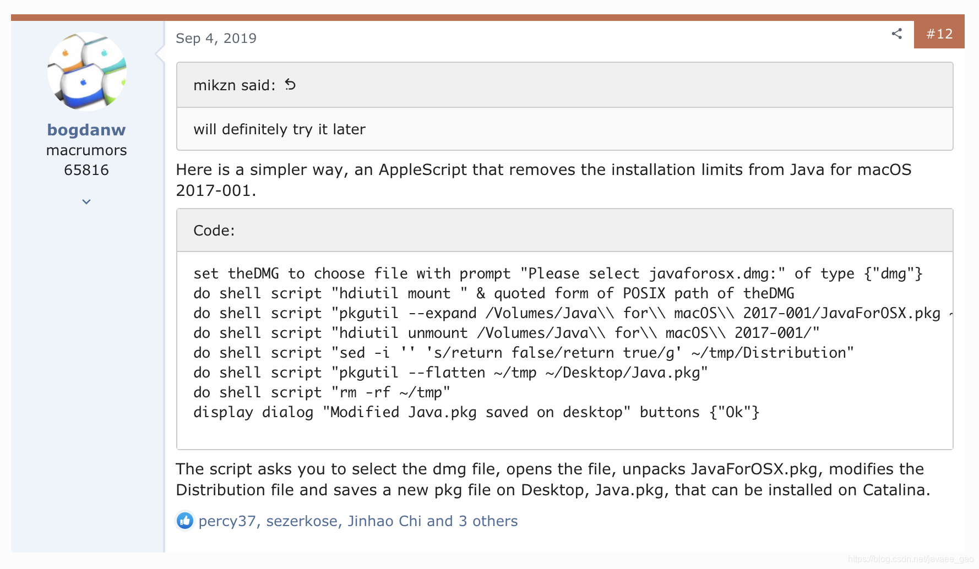Click the code line 'do shell script "rm -rf ~/tmp"'
The width and height of the screenshot is (979, 569).
tap(322, 392)
